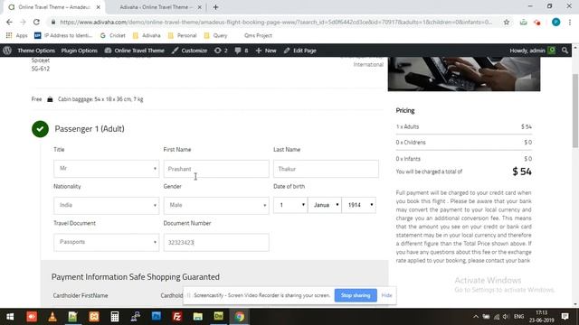
Task: Open Plugin Options menu
Action: (x=80, y=51)
